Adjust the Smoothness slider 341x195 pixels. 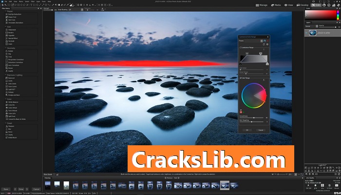pyautogui.click(x=252, y=118)
